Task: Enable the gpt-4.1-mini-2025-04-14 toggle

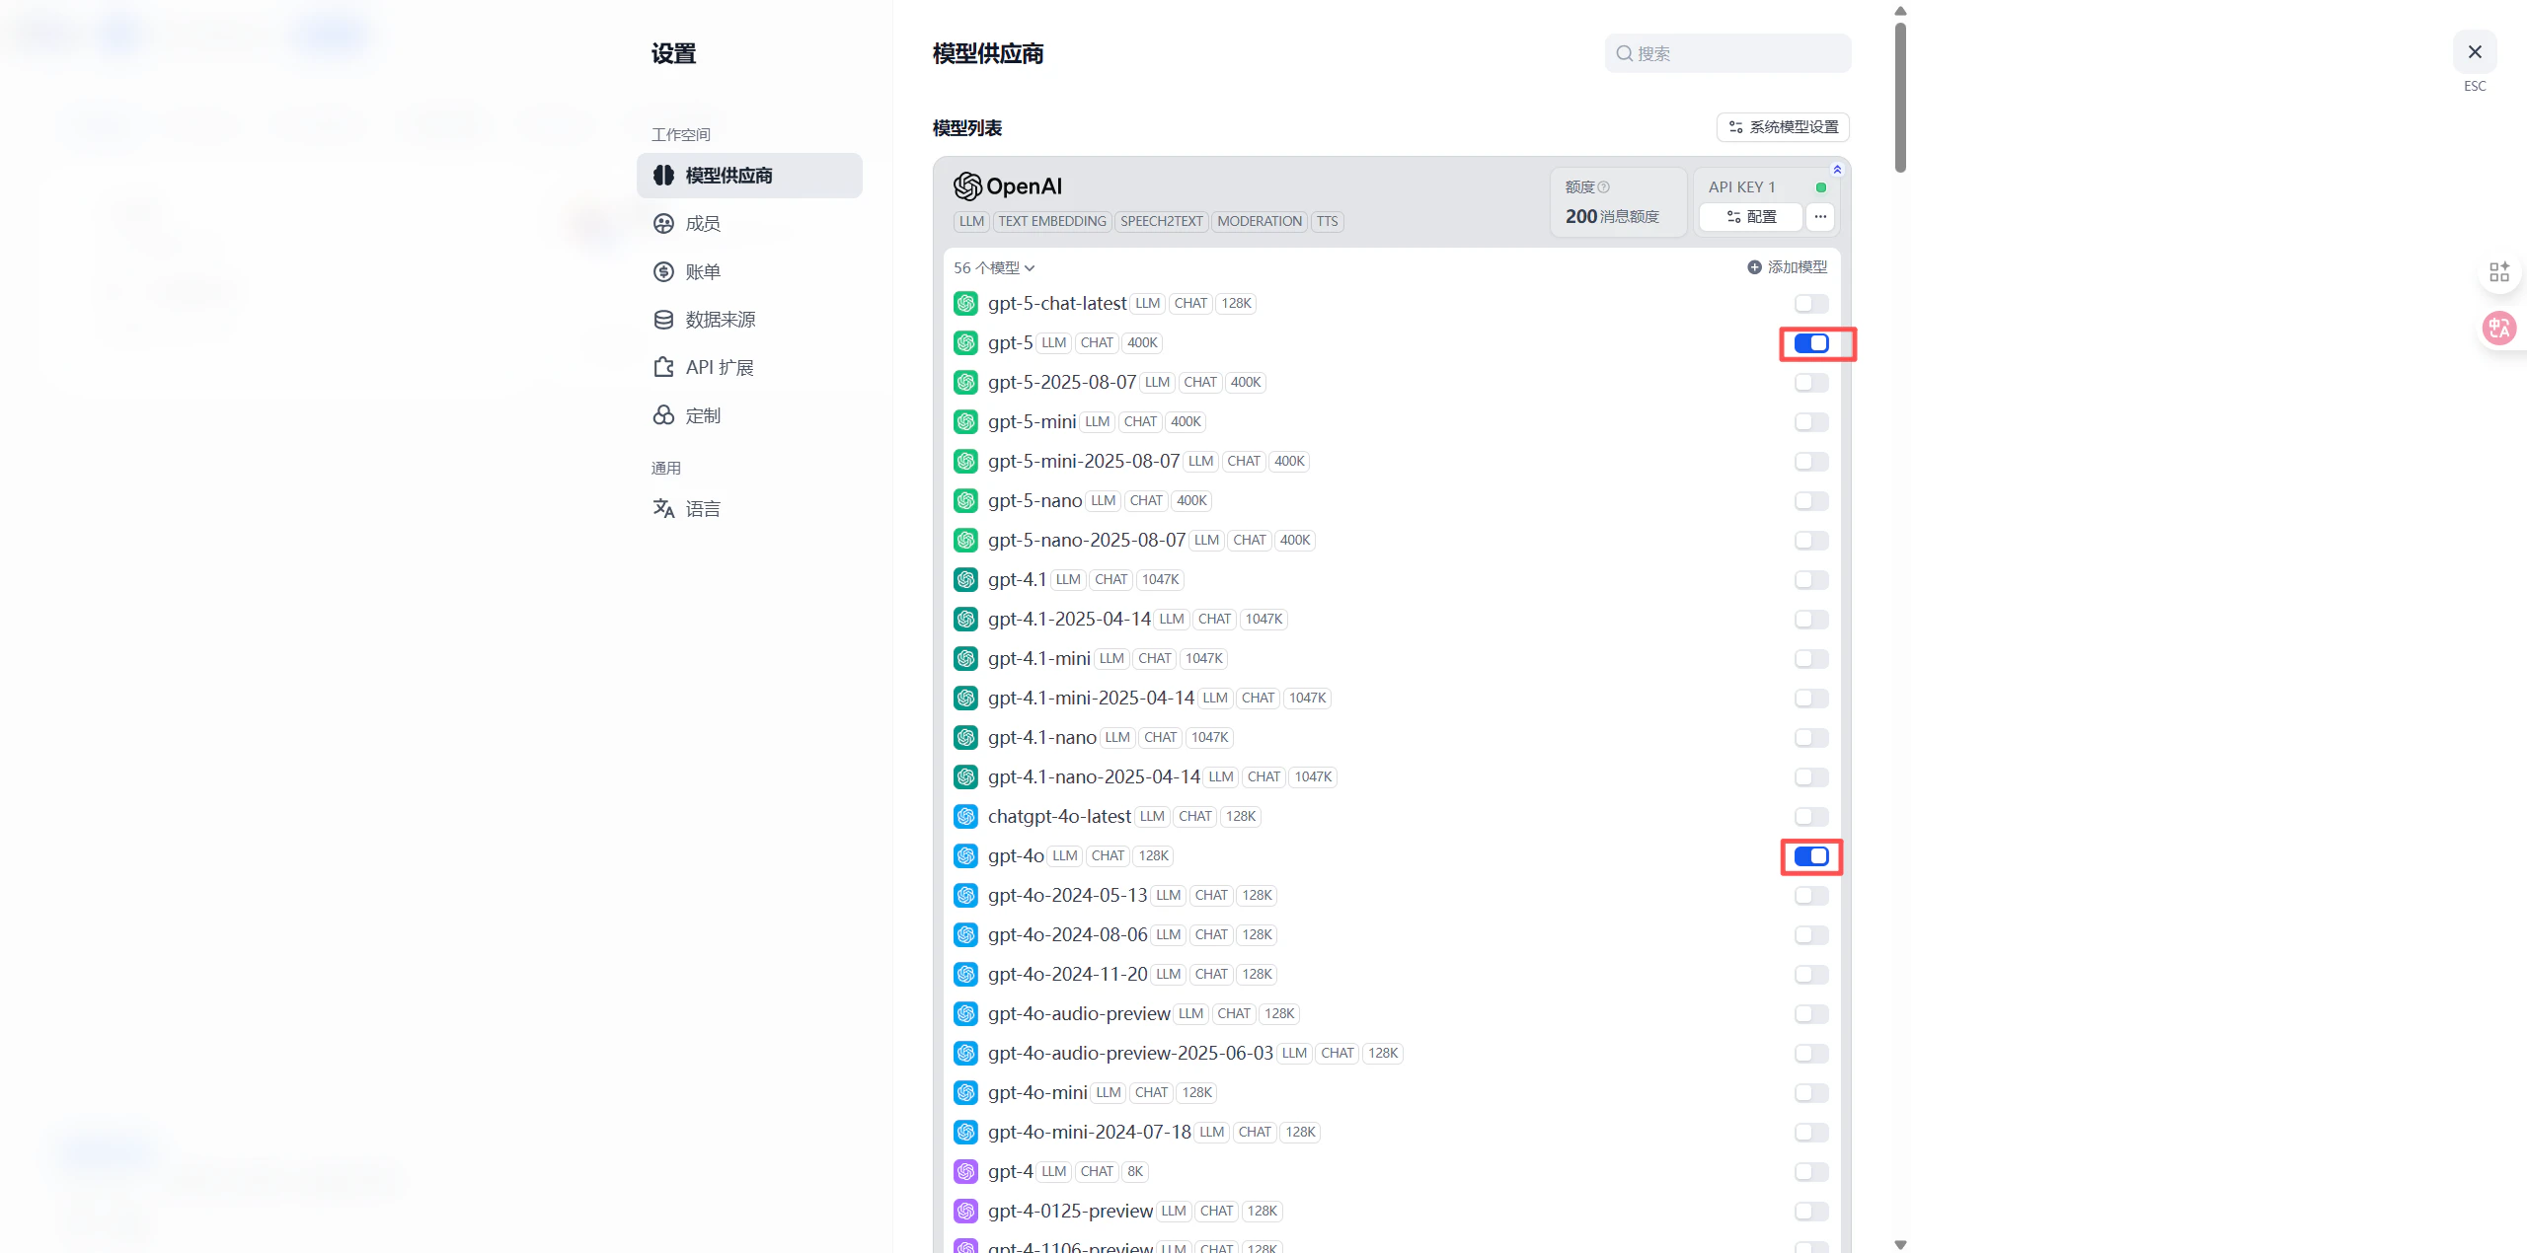Action: click(1811, 699)
